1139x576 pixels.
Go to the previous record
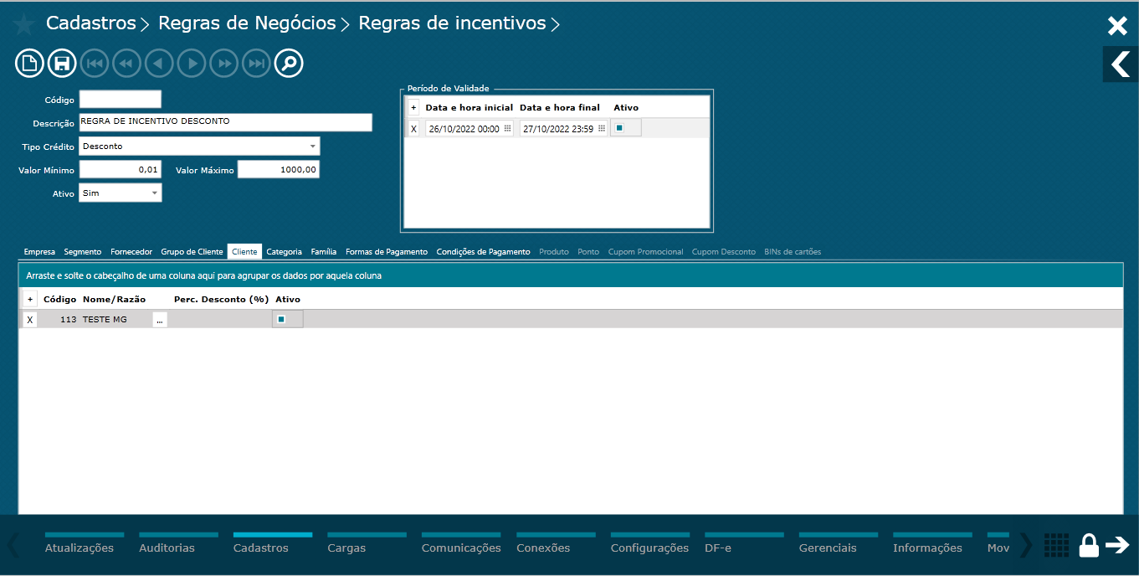[159, 63]
